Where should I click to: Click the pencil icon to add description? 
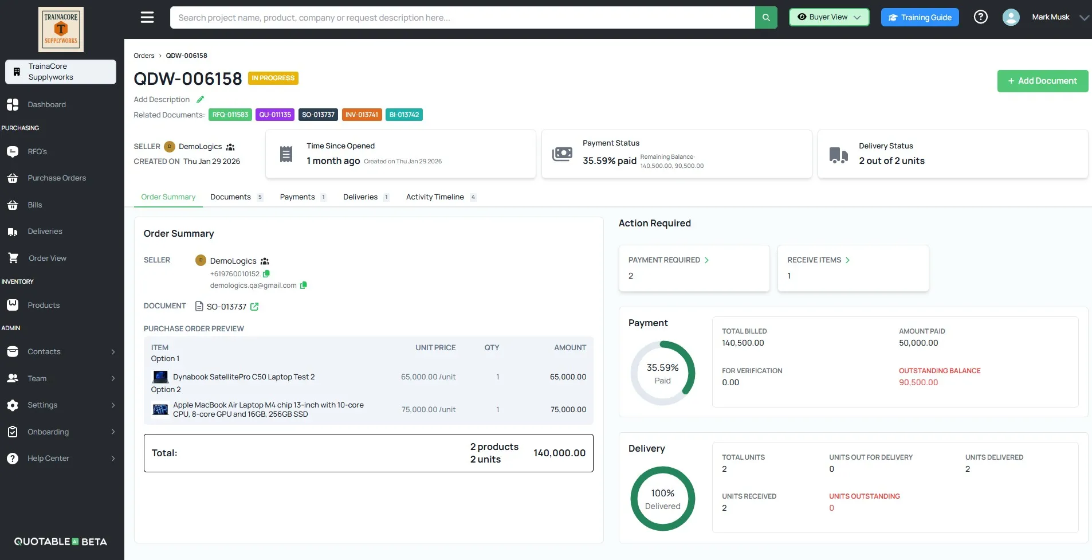pyautogui.click(x=200, y=99)
